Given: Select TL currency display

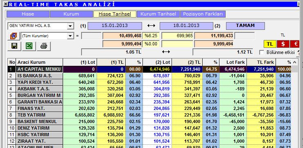Looking at the screenshot, I should 270,44.
